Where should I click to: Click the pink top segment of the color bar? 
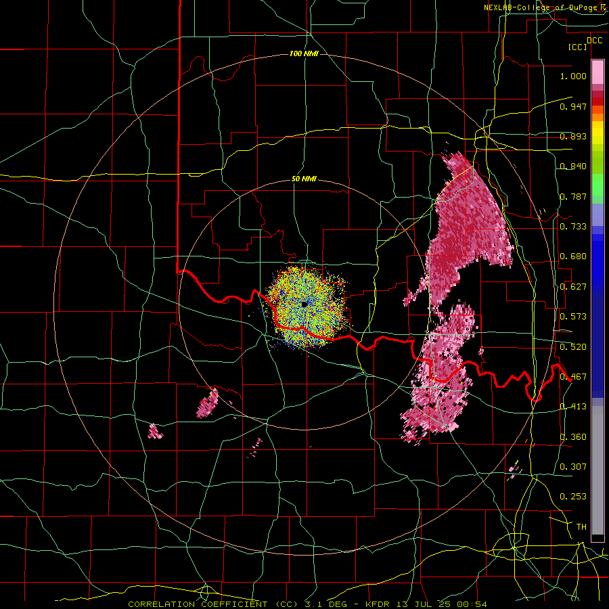click(x=597, y=72)
